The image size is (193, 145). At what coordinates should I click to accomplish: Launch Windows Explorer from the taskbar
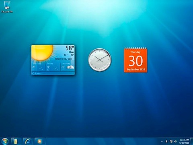(x=16, y=141)
